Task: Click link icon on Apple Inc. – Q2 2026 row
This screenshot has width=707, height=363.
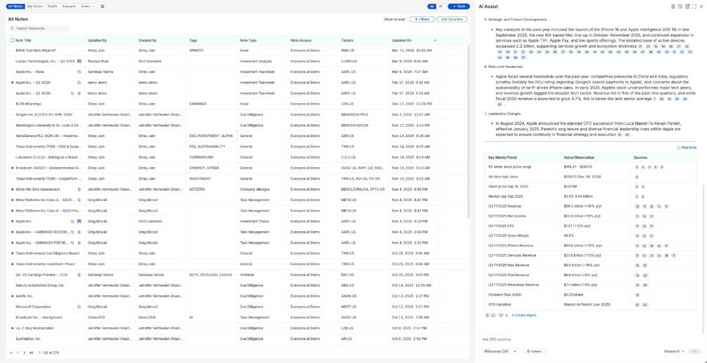Action: pyautogui.click(x=79, y=83)
